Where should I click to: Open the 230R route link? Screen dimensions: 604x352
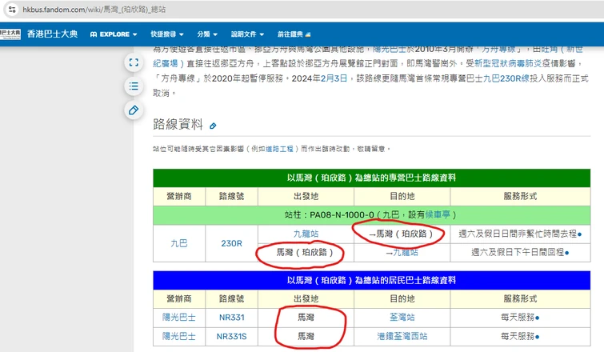[x=231, y=243]
